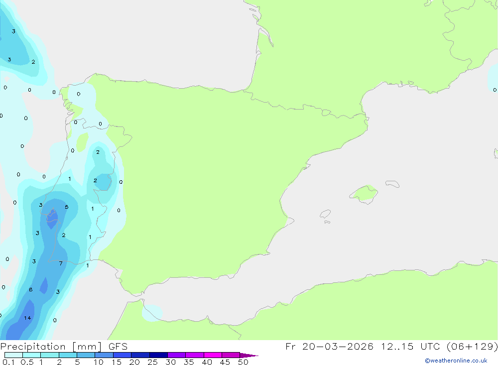Click the '7' precipitation value near Portugal's south coast
498x365 pixels.
[x=61, y=263]
